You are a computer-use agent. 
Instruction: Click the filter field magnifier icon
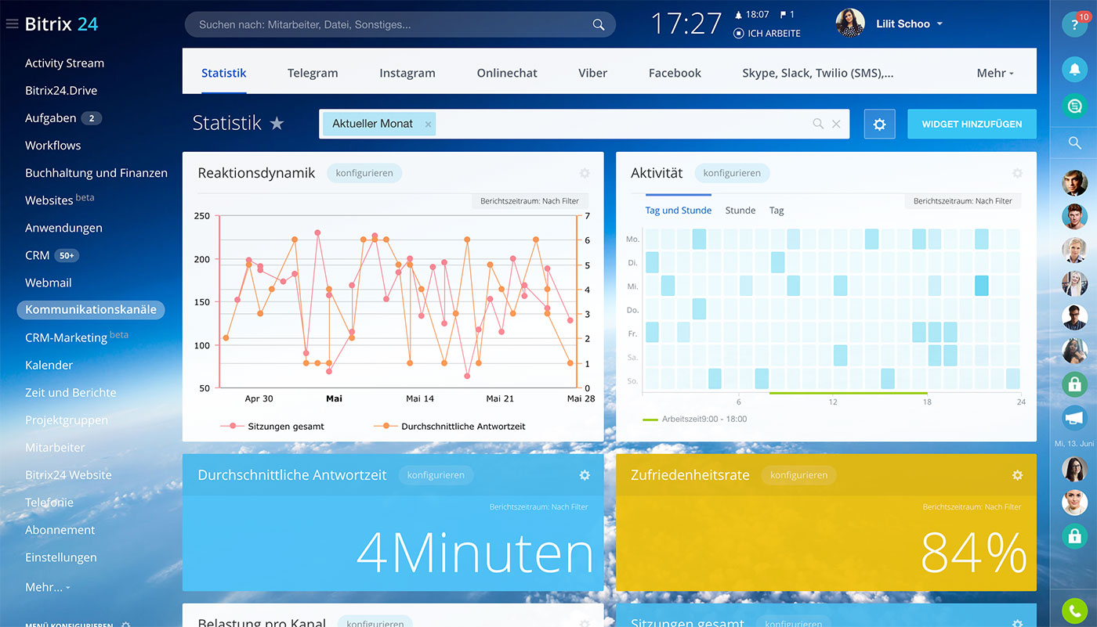(x=818, y=124)
